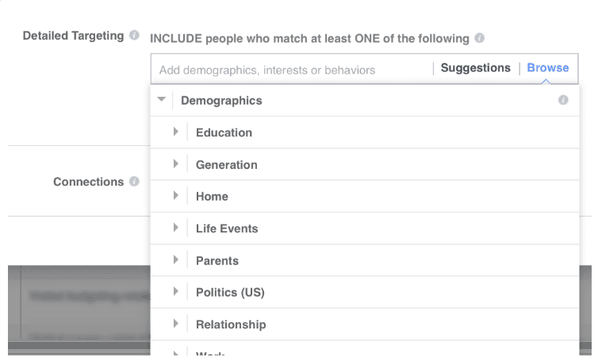
Task: Click info icon after INCLUDE people text
Action: (x=480, y=38)
